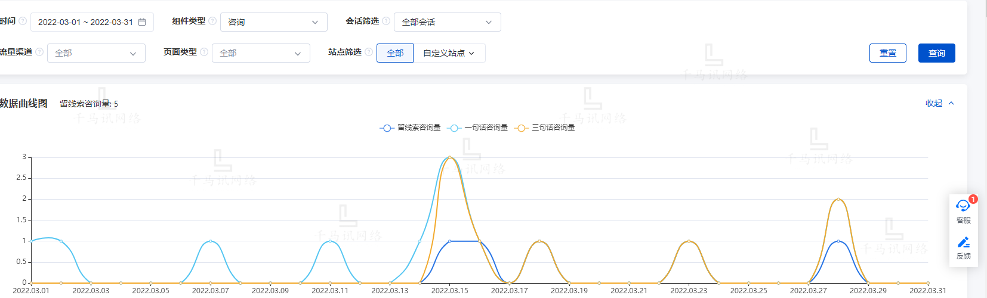Toggle 一句话咨询量 series in chart legend
Viewport: 987px width, 298px height.
(478, 128)
